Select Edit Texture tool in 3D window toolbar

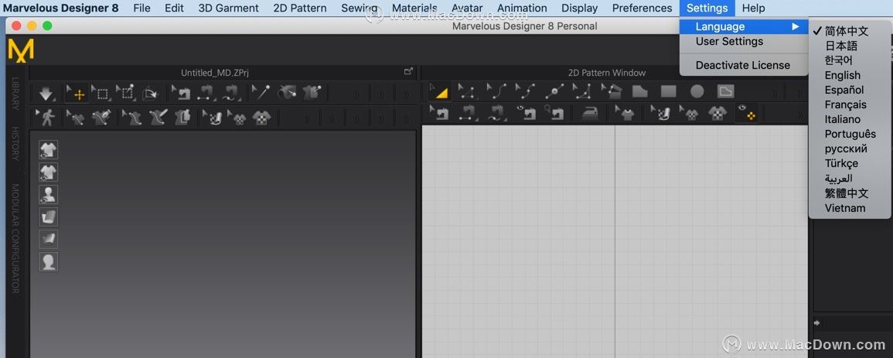pyautogui.click(x=211, y=118)
